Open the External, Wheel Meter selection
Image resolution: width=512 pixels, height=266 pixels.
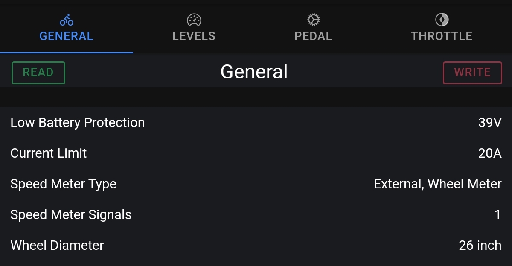pyautogui.click(x=437, y=184)
